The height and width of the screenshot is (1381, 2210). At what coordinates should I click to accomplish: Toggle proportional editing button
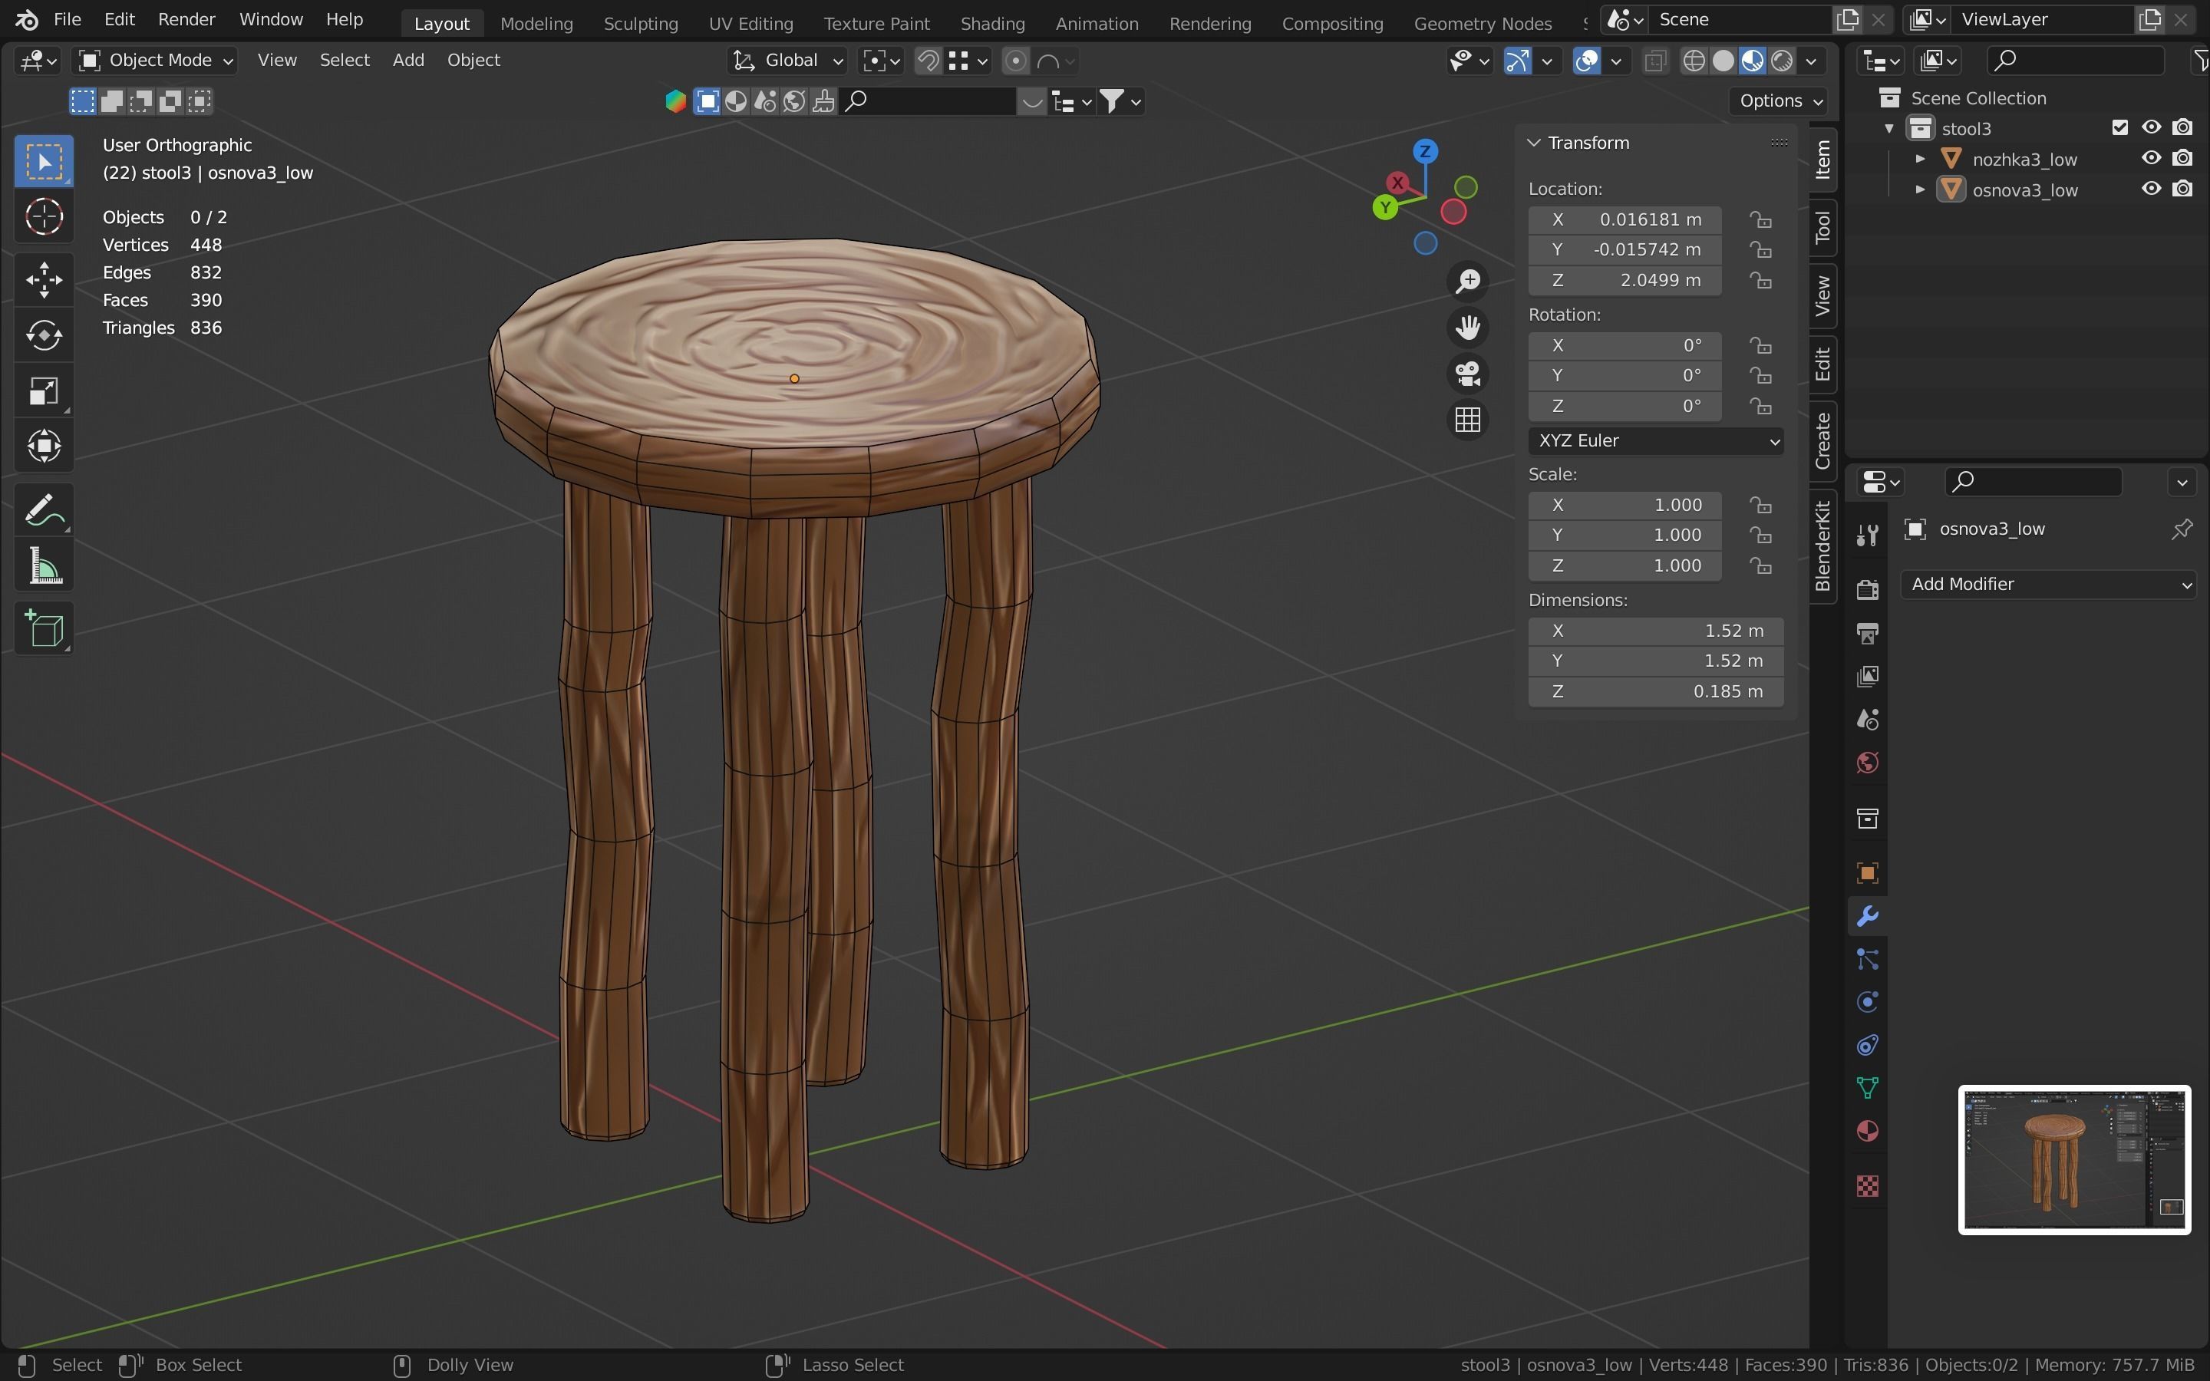[1014, 61]
